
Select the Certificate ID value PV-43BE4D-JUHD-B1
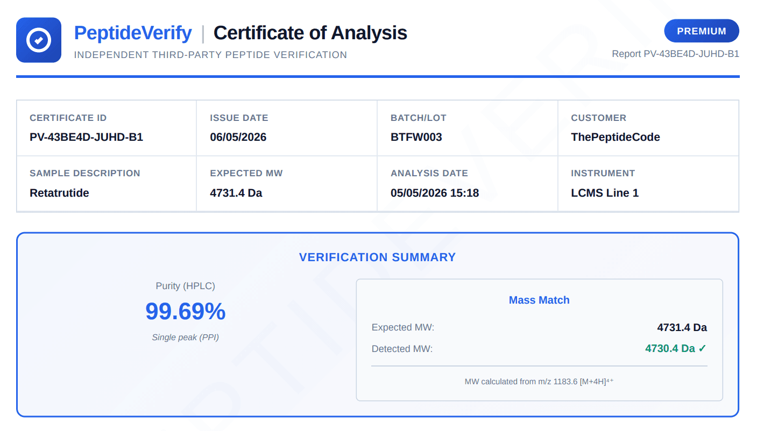pyautogui.click(x=86, y=137)
